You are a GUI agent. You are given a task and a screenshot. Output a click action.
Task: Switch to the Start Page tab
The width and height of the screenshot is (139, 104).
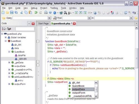(43, 23)
